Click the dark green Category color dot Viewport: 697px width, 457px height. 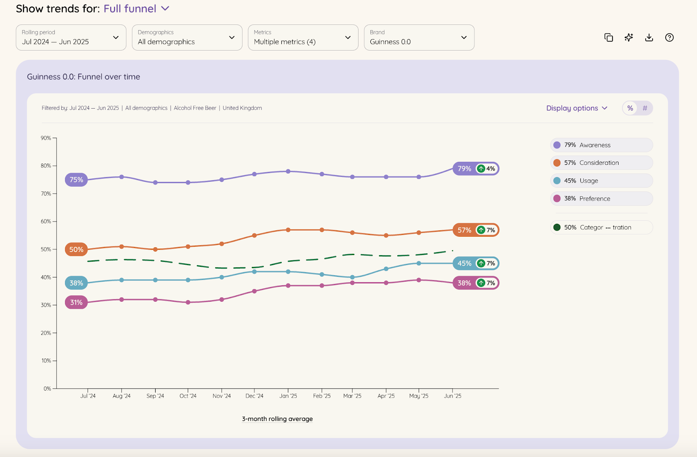[x=557, y=227]
